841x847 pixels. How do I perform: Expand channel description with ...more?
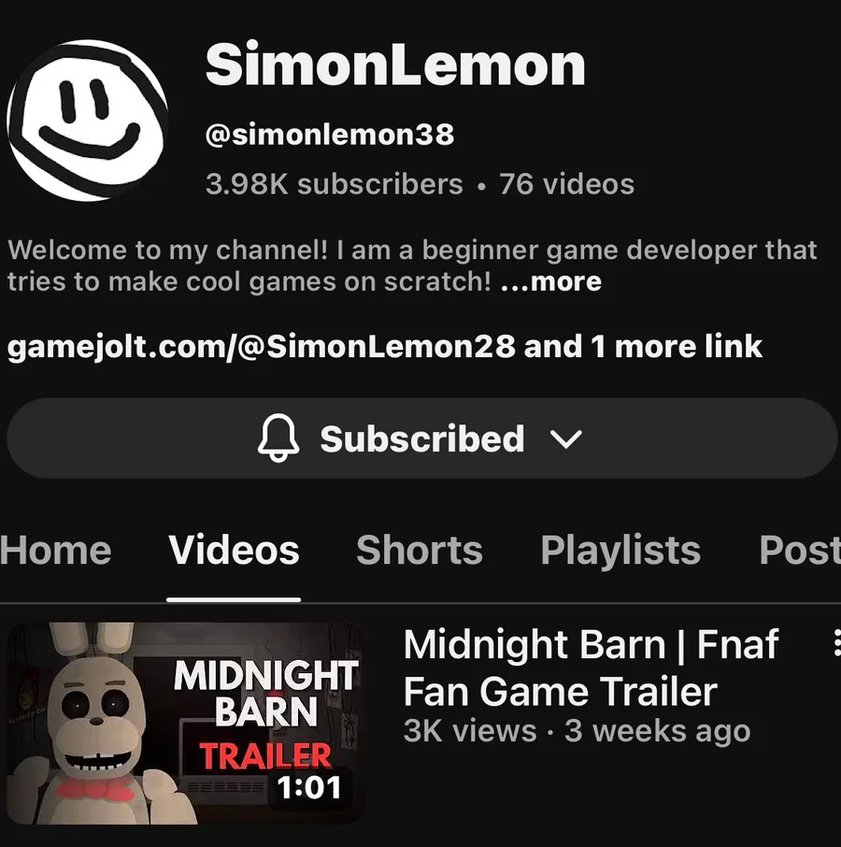(551, 281)
